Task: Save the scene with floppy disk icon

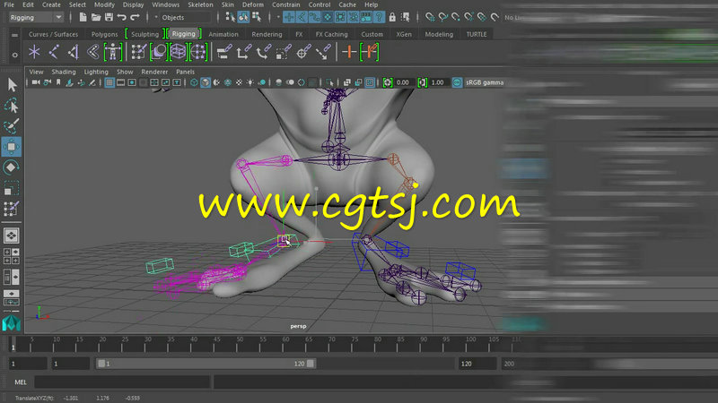Action: (x=109, y=17)
